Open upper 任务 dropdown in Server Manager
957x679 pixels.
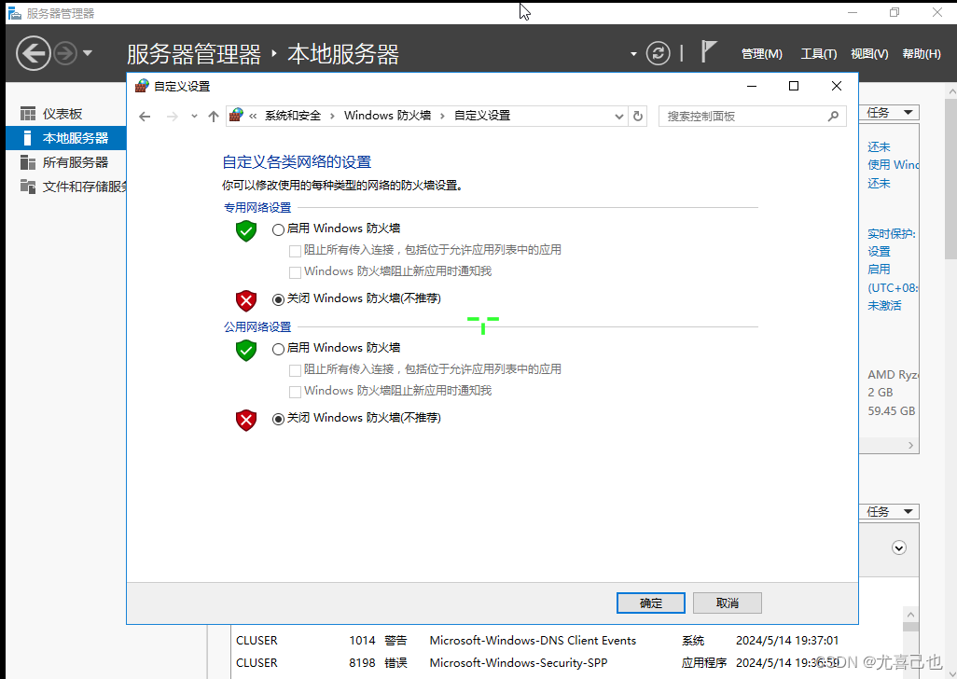(889, 112)
